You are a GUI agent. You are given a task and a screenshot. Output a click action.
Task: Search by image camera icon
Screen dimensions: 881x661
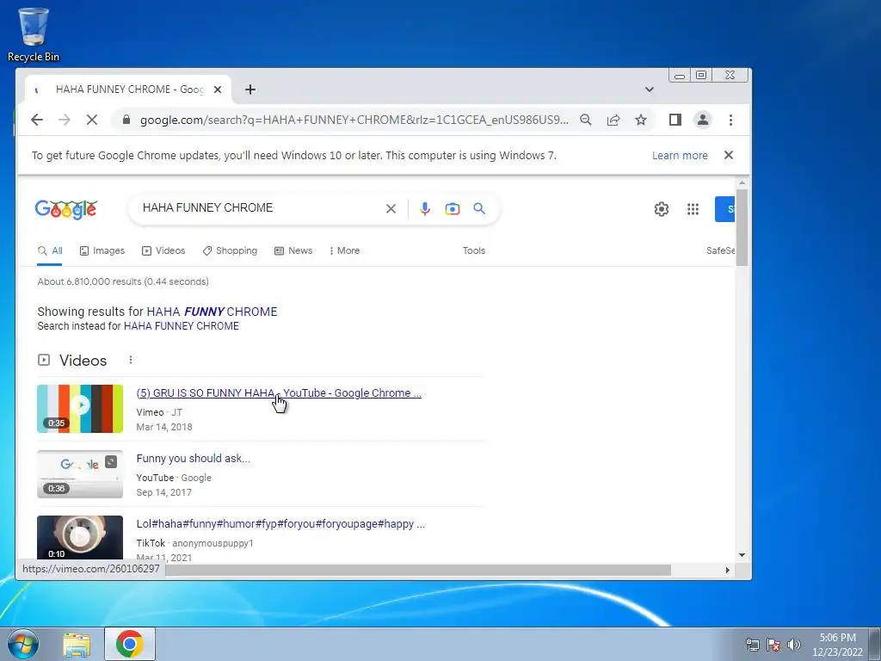point(453,209)
